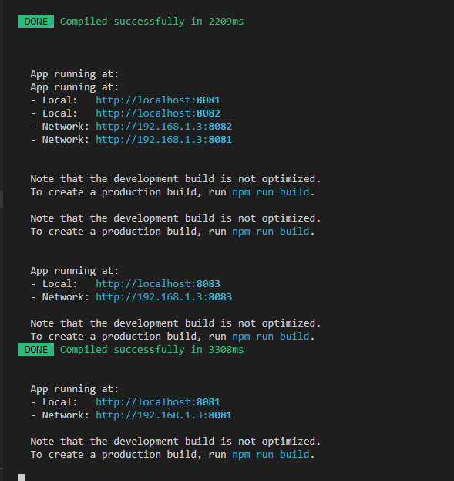Screen dimensions: 454x481
Task: Open the http://localhost:8083 link
Action: tap(158, 284)
